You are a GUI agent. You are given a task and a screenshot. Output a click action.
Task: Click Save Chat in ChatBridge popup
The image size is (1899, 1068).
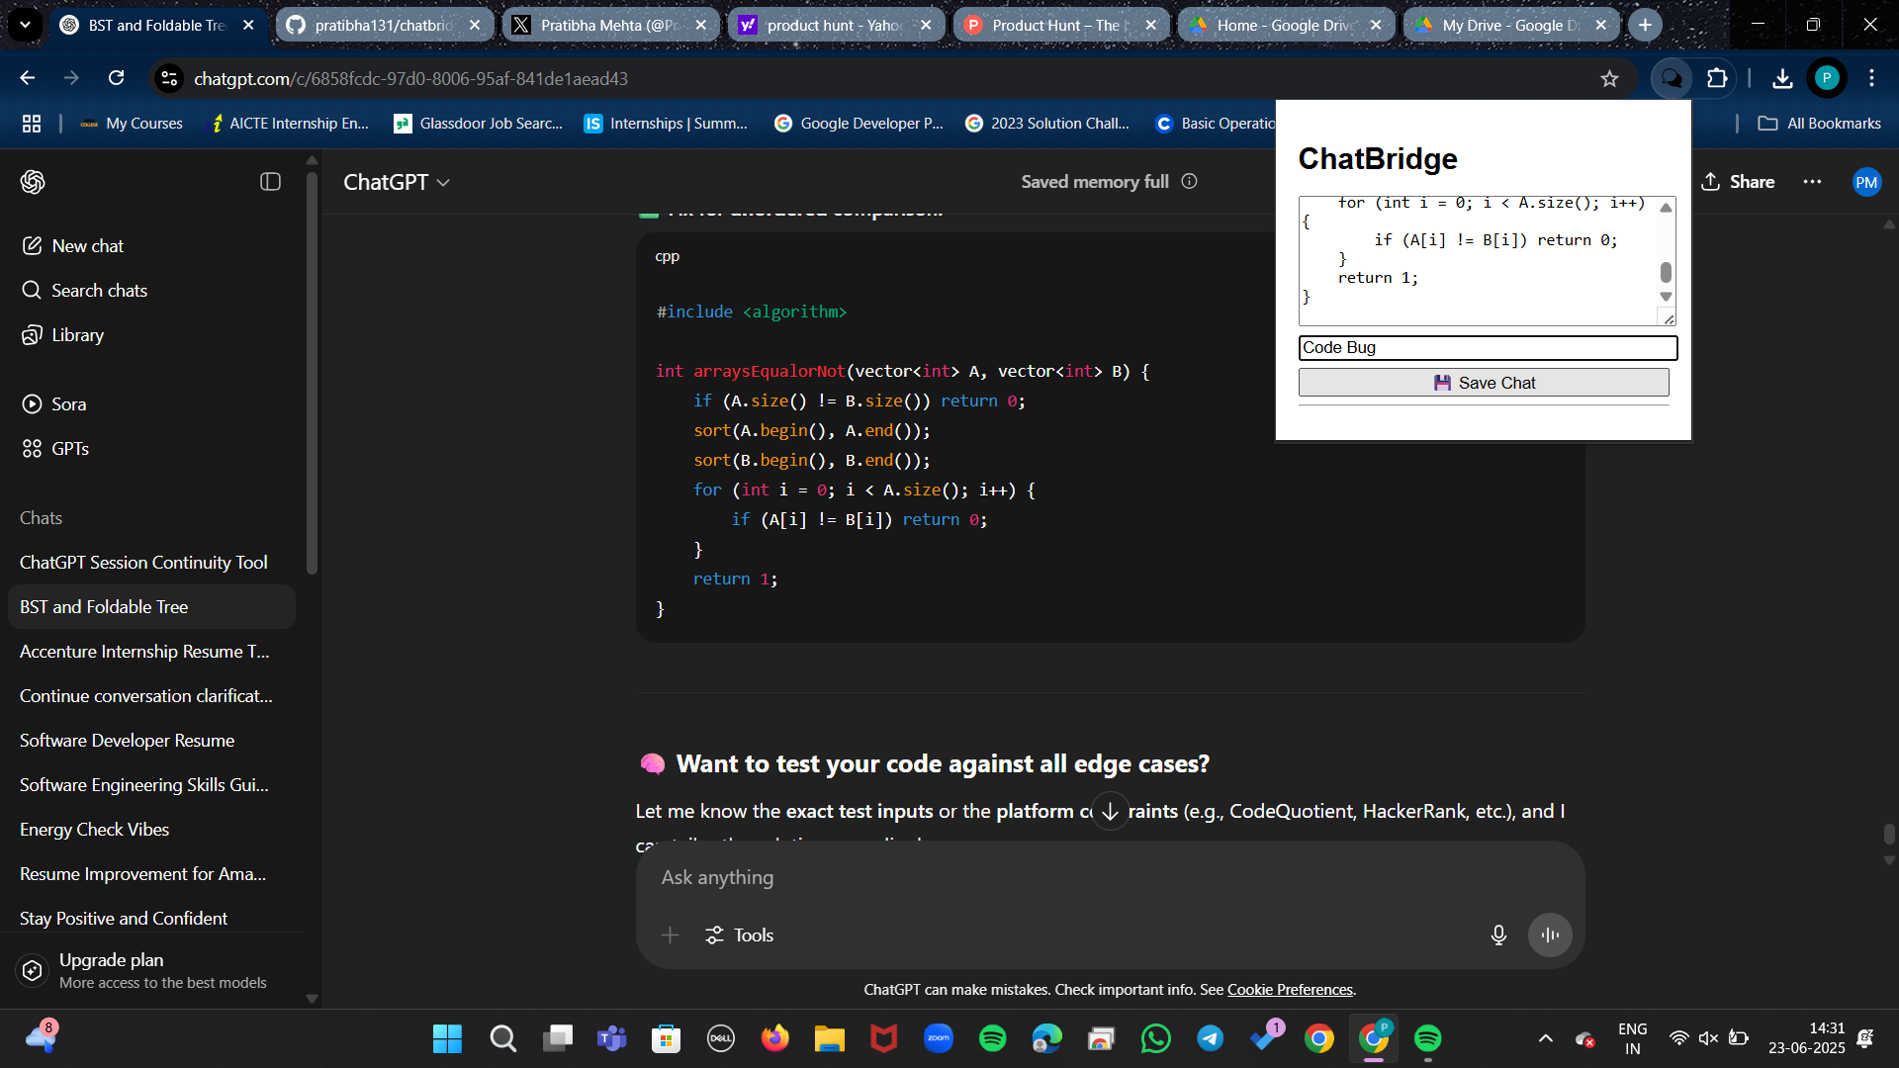coord(1484,383)
